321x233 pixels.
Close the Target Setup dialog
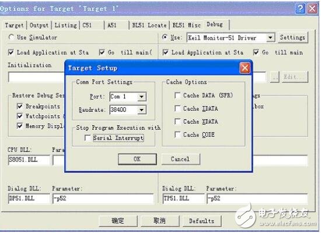click(x=245, y=68)
